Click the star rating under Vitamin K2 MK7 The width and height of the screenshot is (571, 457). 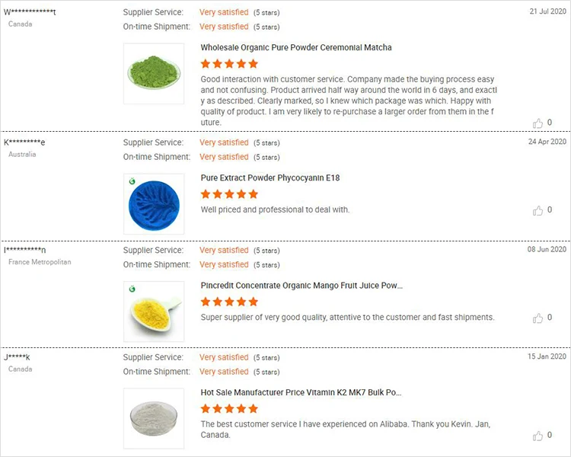[x=229, y=409]
